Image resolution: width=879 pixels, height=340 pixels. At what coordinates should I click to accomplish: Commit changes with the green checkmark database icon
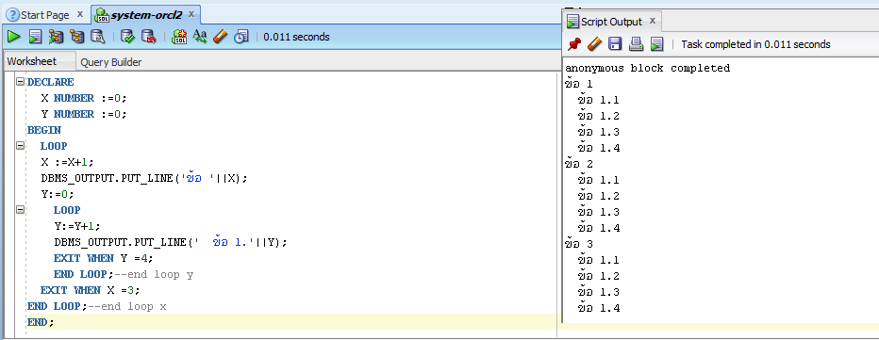click(128, 37)
